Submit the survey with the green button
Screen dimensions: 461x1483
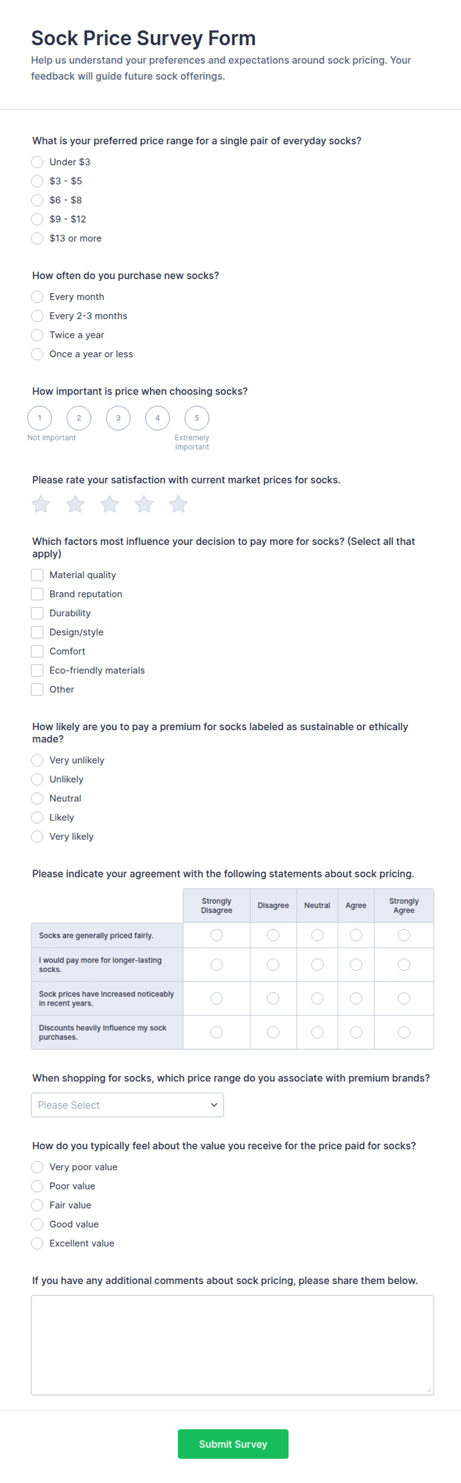[233, 1444]
